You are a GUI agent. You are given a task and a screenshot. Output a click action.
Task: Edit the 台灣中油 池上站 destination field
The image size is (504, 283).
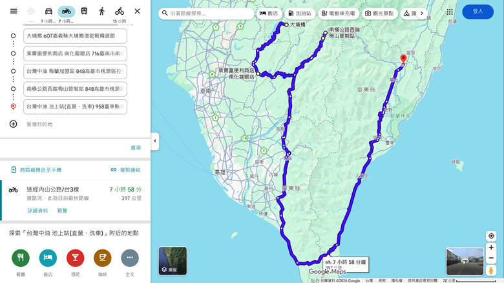[x=75, y=106]
